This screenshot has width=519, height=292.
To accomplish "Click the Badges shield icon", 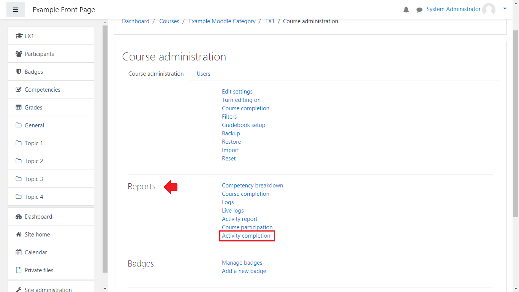I will pyautogui.click(x=19, y=72).
